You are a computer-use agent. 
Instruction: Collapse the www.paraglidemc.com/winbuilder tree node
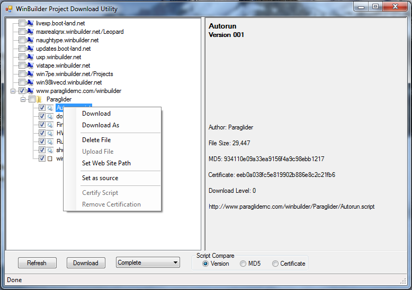click(x=13, y=91)
